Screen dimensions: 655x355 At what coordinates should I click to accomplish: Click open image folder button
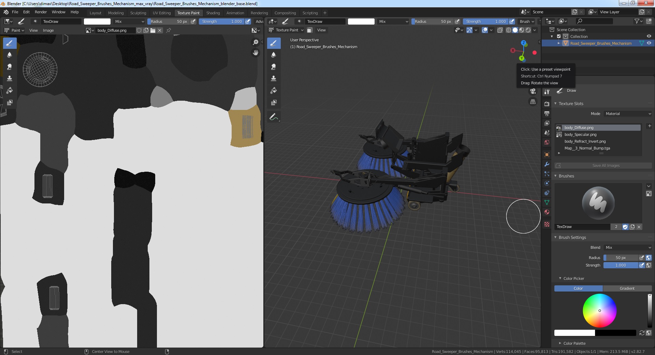pyautogui.click(x=153, y=30)
